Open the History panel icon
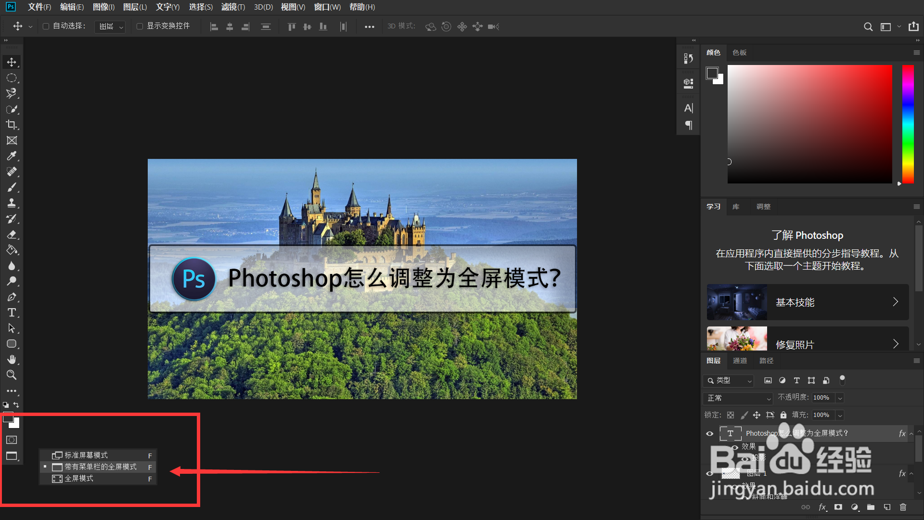The image size is (924, 520). [688, 59]
